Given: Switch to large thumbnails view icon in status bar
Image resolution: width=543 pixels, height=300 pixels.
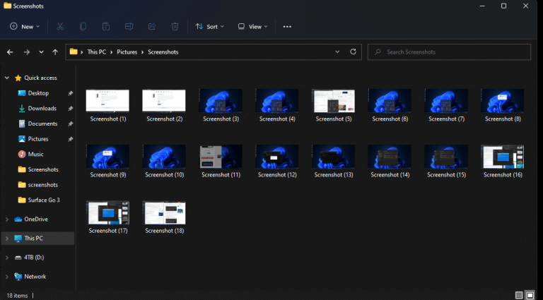Looking at the screenshot, I should click(530, 296).
